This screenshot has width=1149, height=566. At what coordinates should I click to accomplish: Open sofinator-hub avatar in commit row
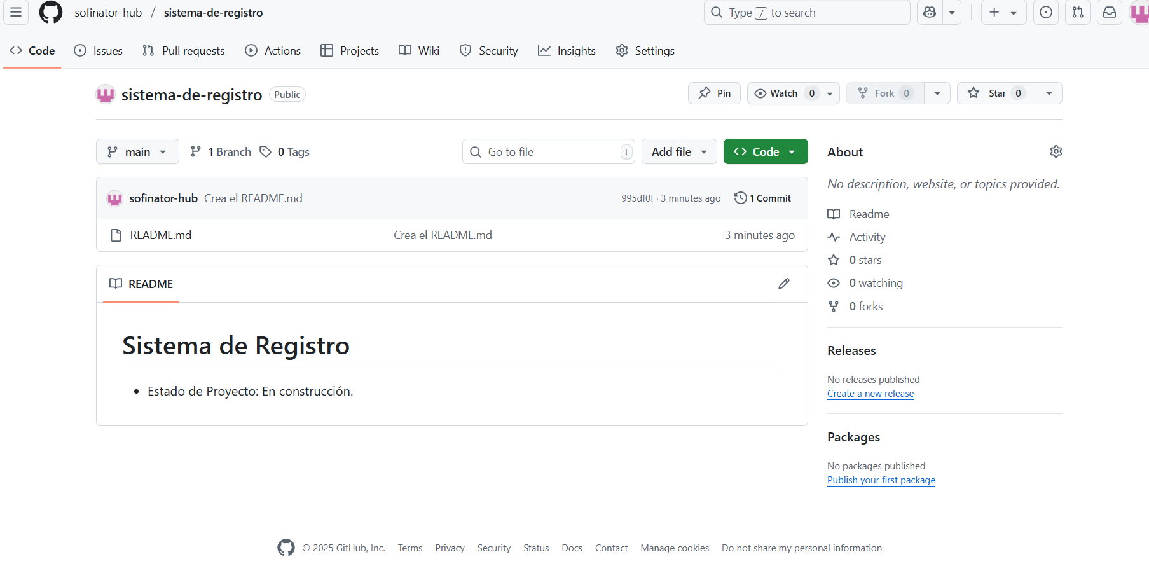[114, 198]
